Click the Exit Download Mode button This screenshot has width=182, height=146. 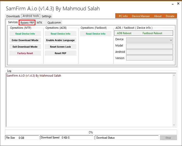pos(25,47)
